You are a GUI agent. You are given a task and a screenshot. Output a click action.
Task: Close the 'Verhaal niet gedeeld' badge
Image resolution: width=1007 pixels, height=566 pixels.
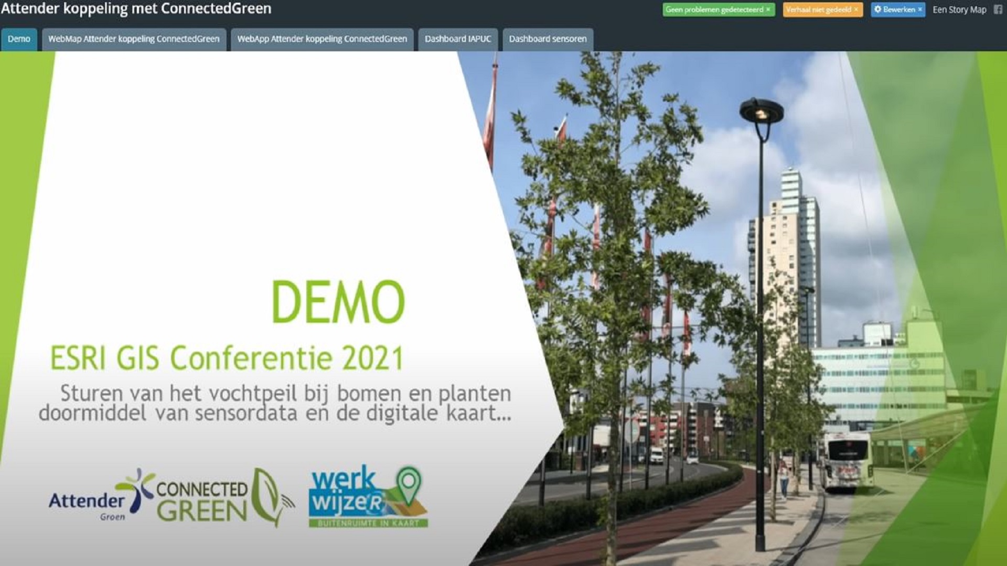point(856,9)
